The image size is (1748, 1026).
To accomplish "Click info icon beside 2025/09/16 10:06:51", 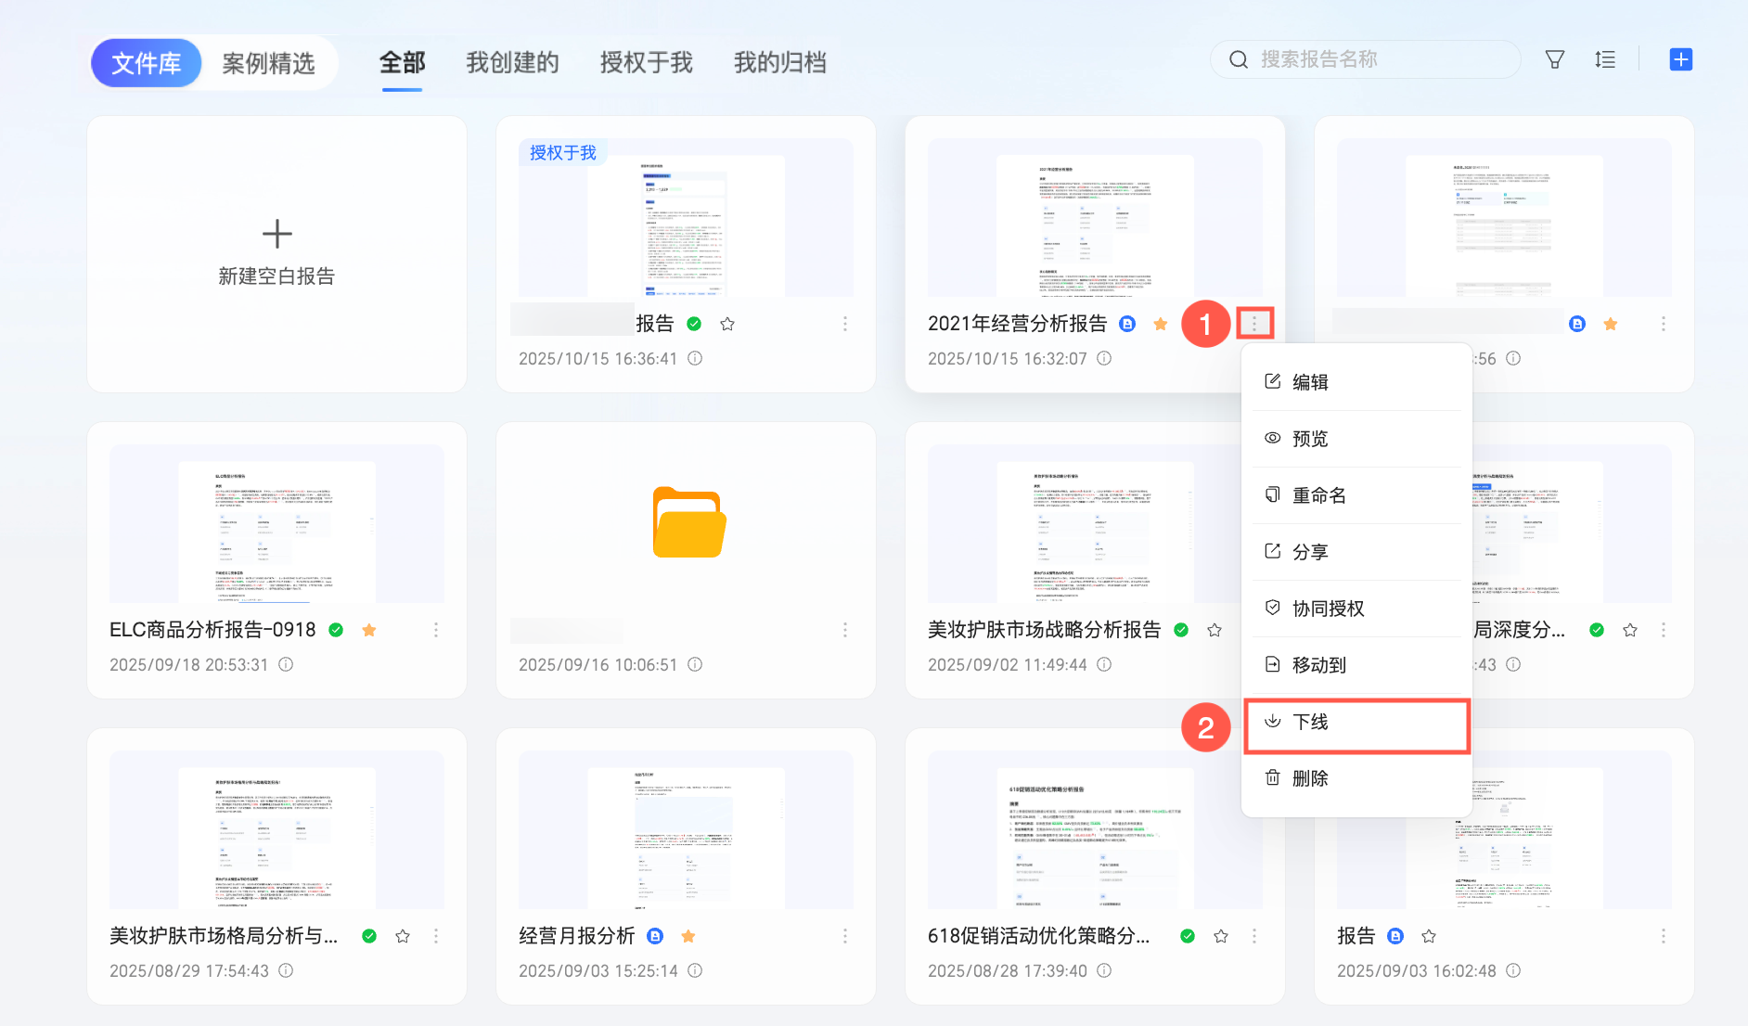I will (x=695, y=664).
